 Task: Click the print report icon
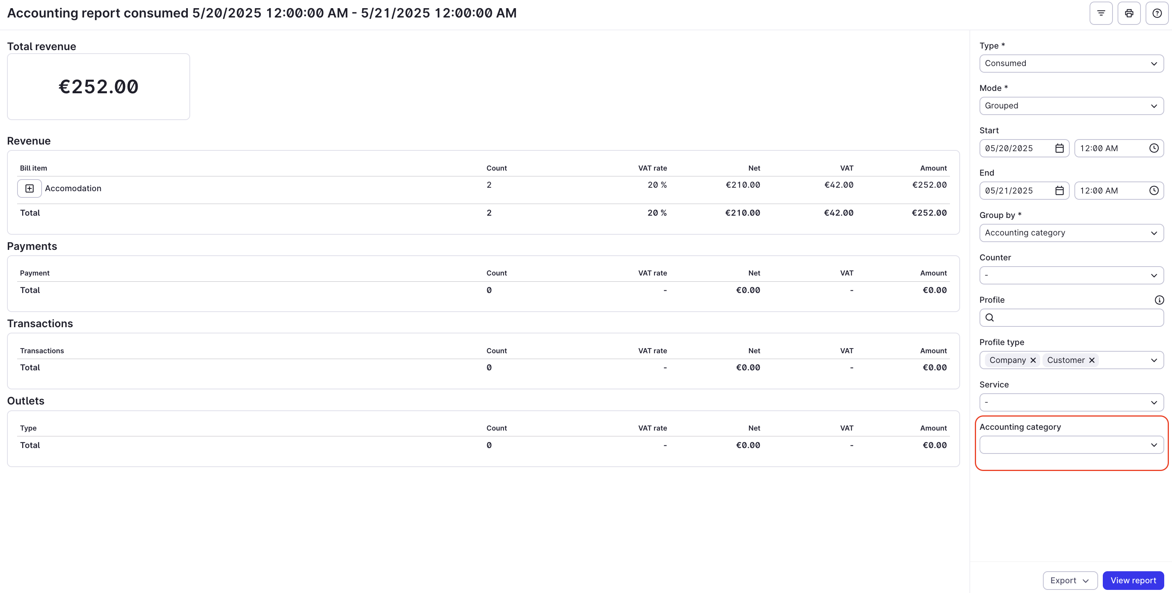(1129, 13)
